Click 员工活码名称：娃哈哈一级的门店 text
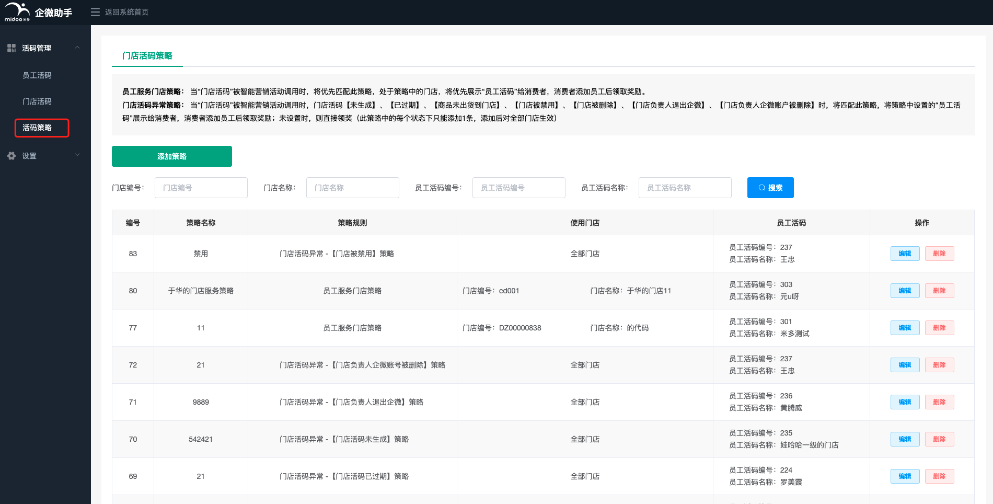This screenshot has width=993, height=504. [x=784, y=445]
